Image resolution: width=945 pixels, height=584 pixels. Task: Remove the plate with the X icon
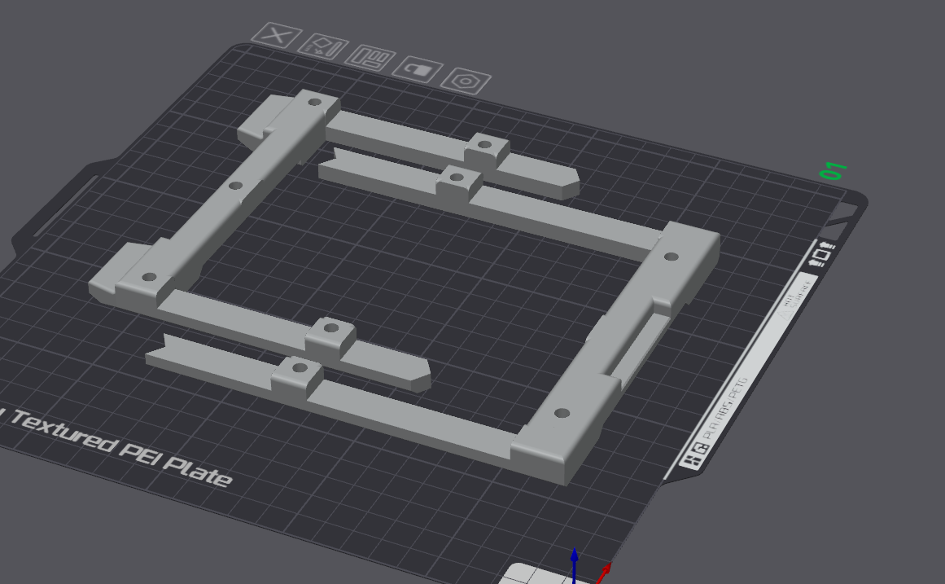pyautogui.click(x=276, y=36)
